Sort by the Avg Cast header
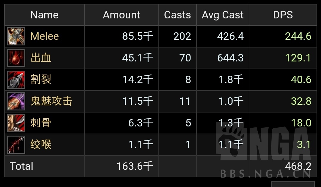Image resolution: width=321 pixels, height=187 pixels. pos(223,15)
